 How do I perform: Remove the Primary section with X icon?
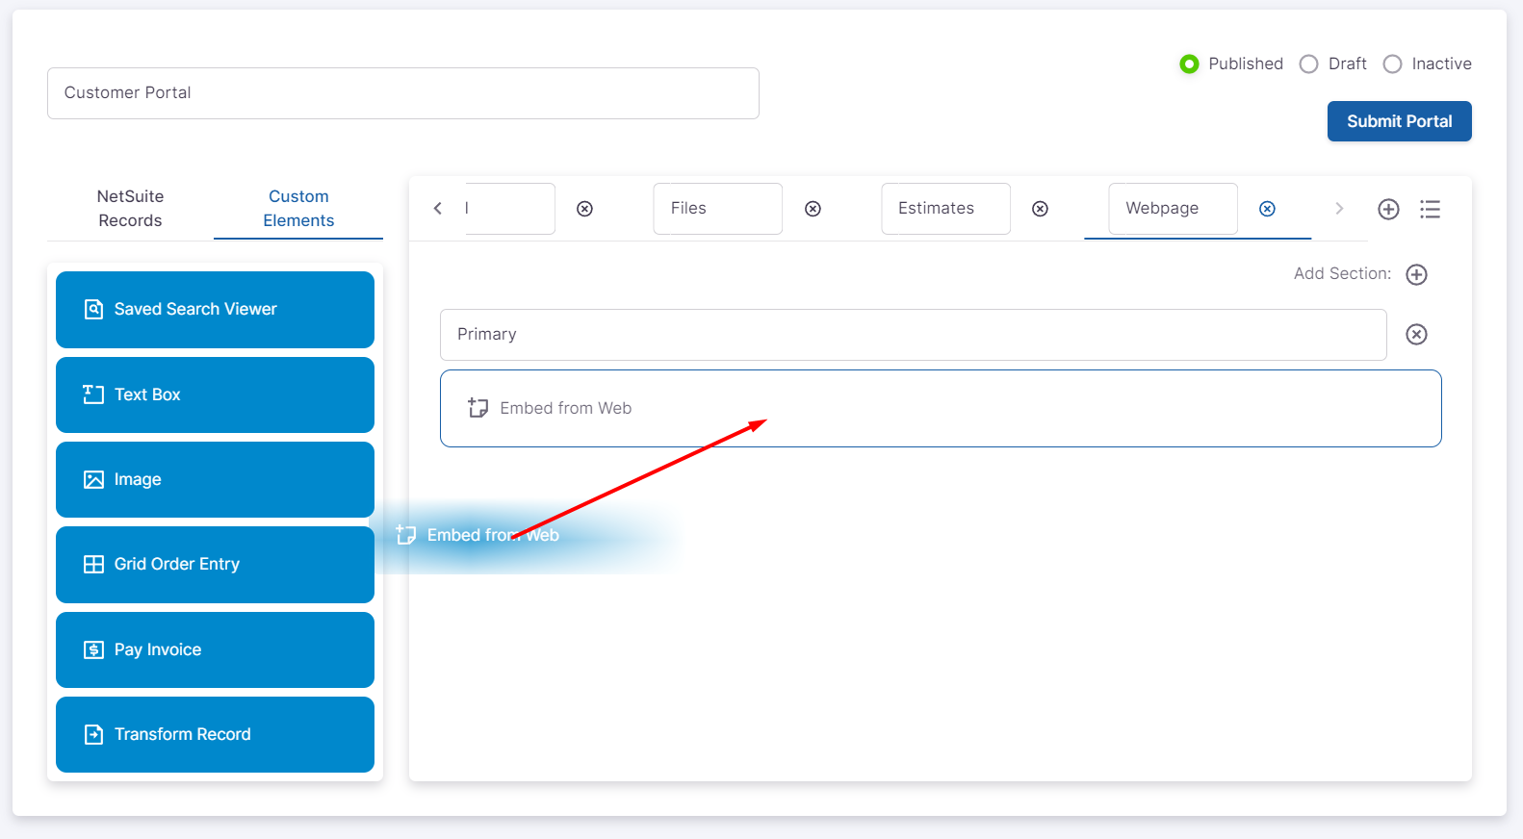[1416, 334]
